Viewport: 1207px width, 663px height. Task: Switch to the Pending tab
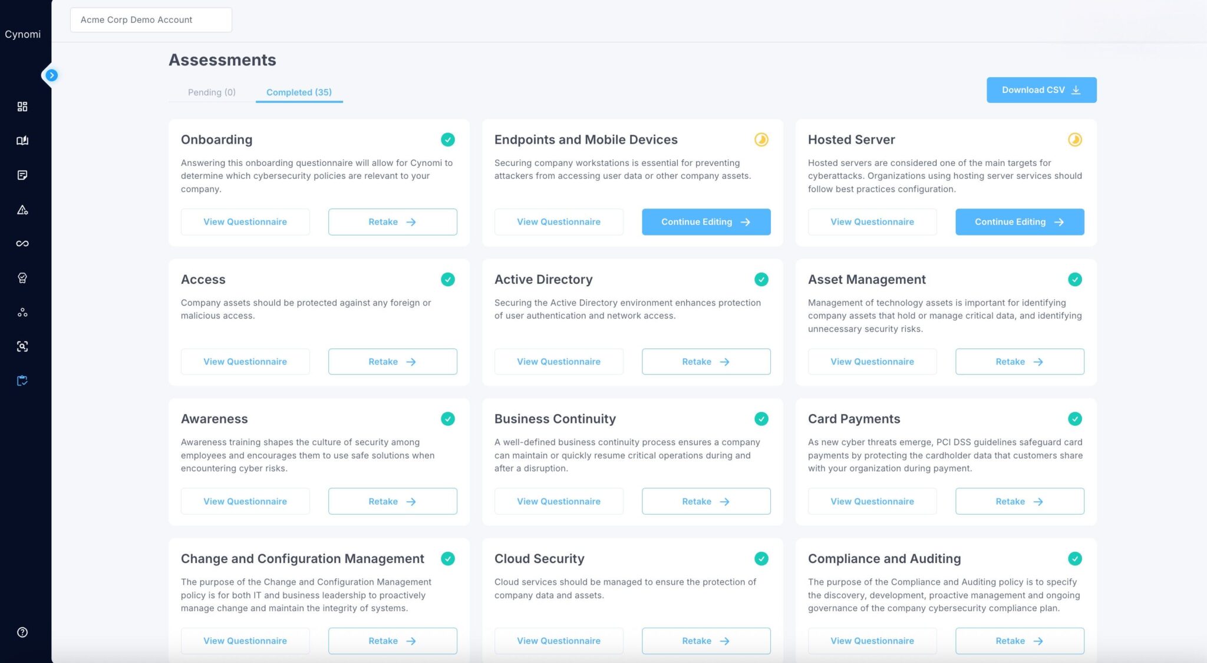[x=212, y=92]
